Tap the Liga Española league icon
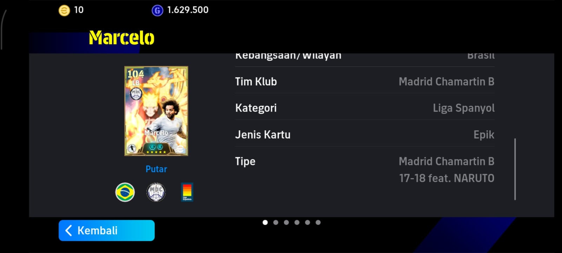The image size is (562, 253). click(187, 192)
